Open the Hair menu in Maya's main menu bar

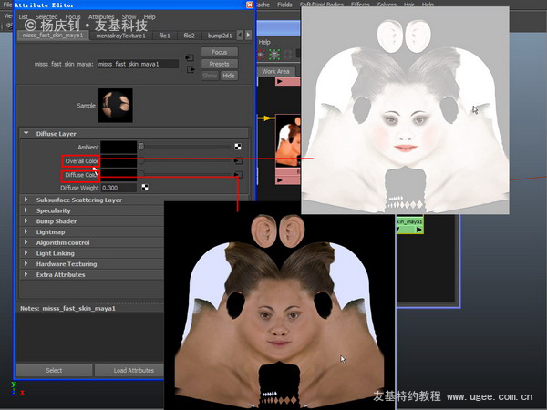point(408,5)
